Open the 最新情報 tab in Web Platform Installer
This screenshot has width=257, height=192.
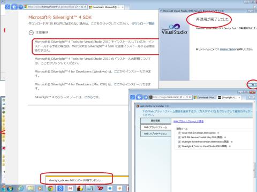156,121
